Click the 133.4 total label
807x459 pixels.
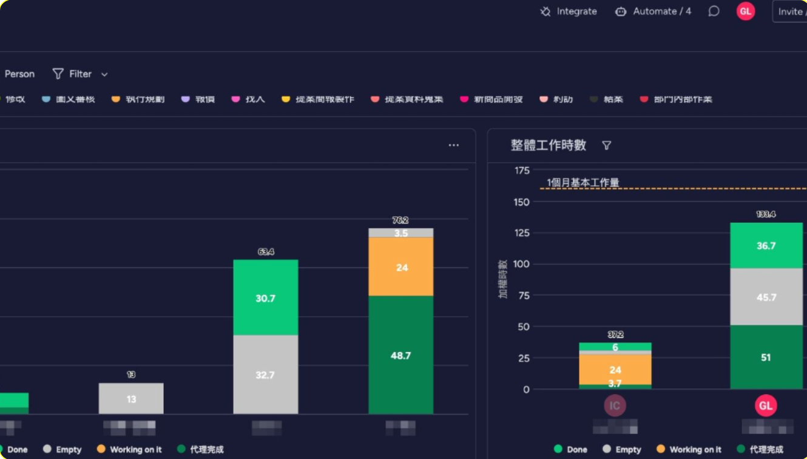pyautogui.click(x=766, y=214)
